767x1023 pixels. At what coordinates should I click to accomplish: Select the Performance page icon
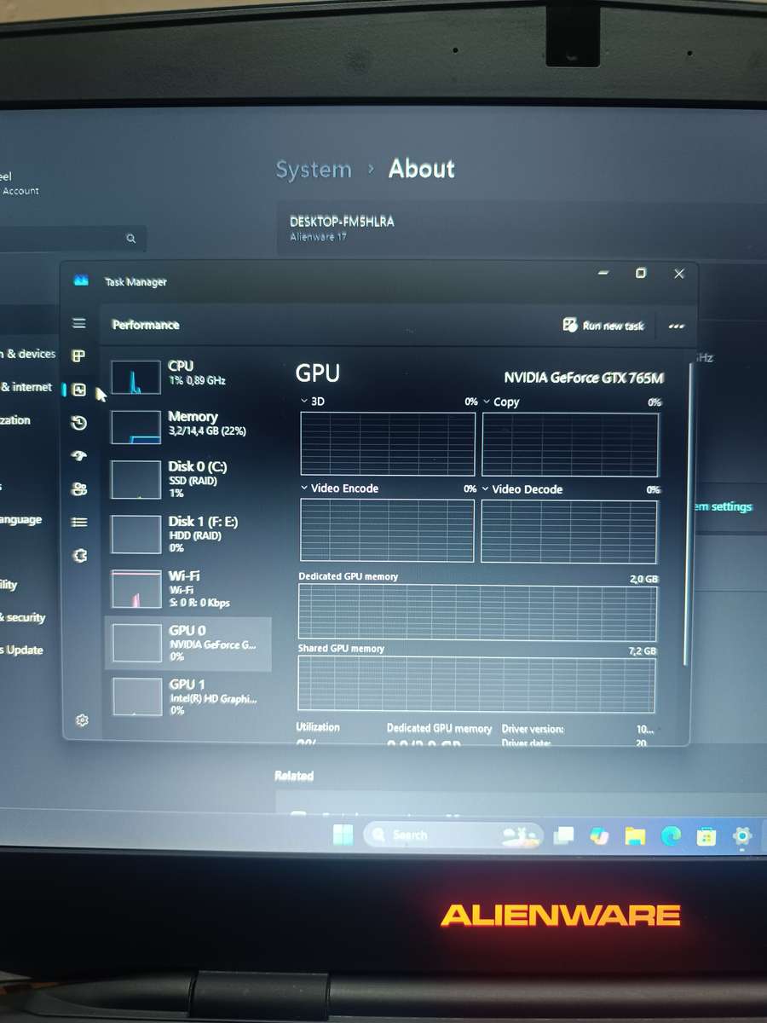pos(79,390)
